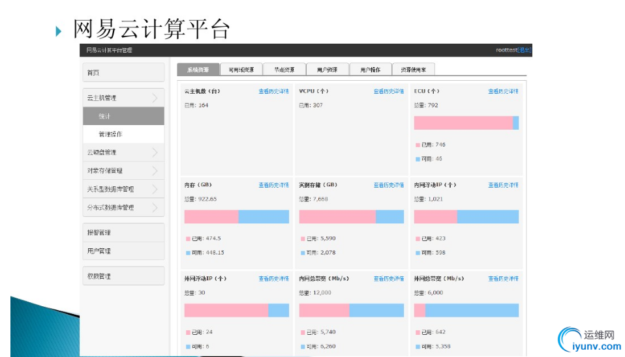Screen dimensions: 625x357
Task: Click the 内存 usage bar
Action: pos(237,216)
